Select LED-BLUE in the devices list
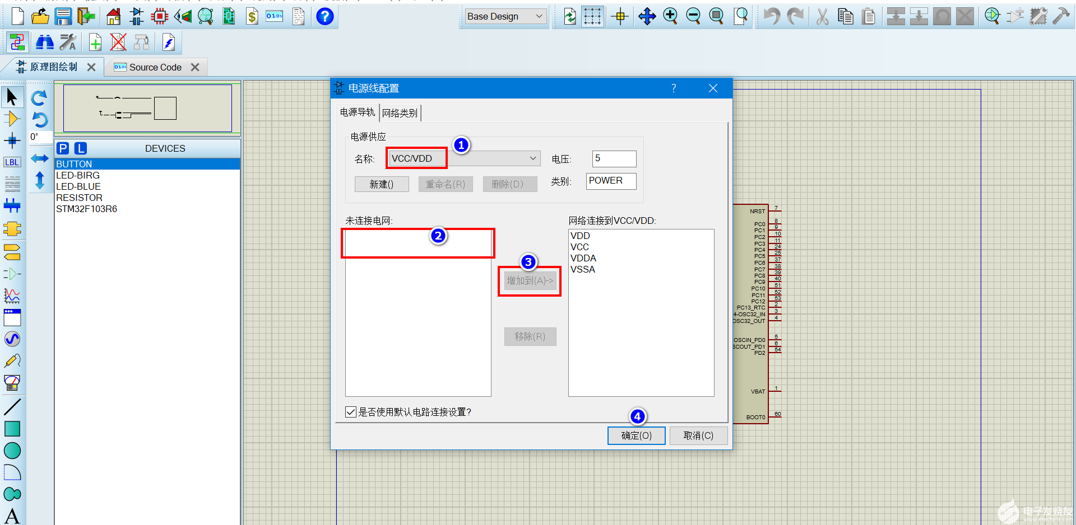Screen dimensions: 1076x525 tap(147, 186)
